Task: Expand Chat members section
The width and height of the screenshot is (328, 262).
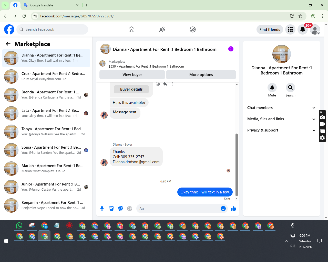Action: click(x=281, y=108)
